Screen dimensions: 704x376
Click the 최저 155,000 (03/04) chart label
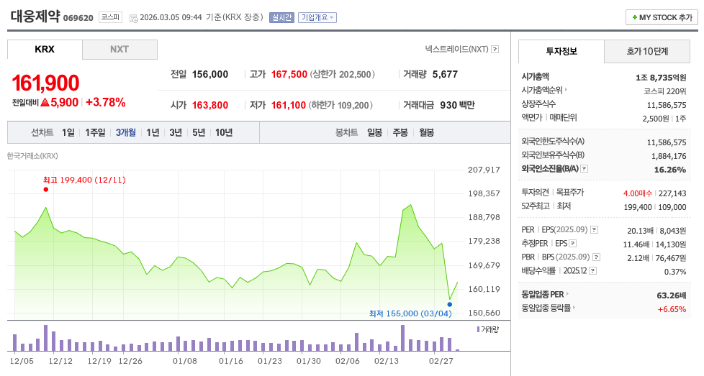click(x=410, y=313)
